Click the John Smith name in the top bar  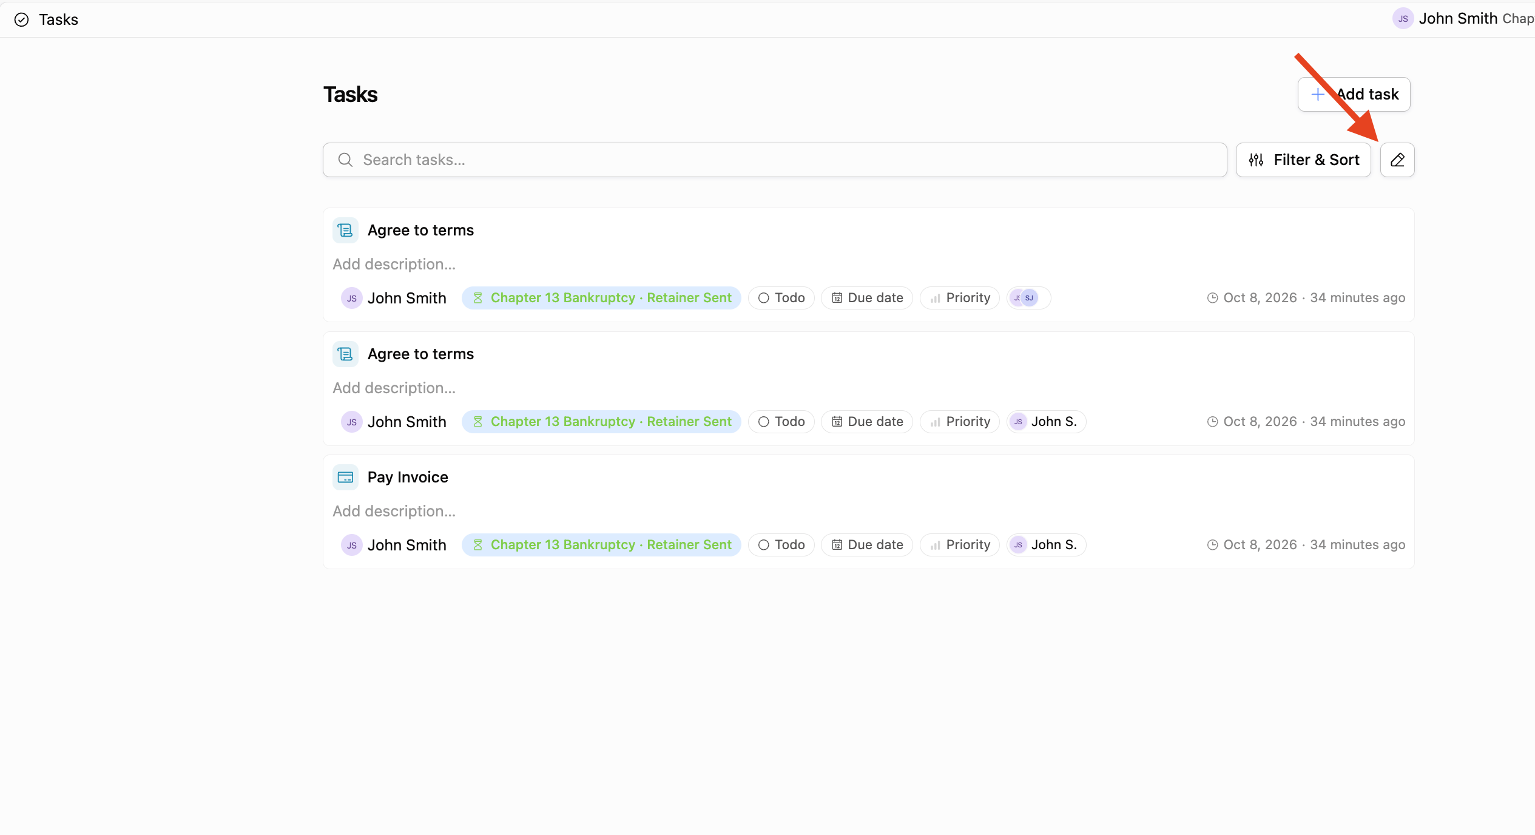(x=1458, y=19)
